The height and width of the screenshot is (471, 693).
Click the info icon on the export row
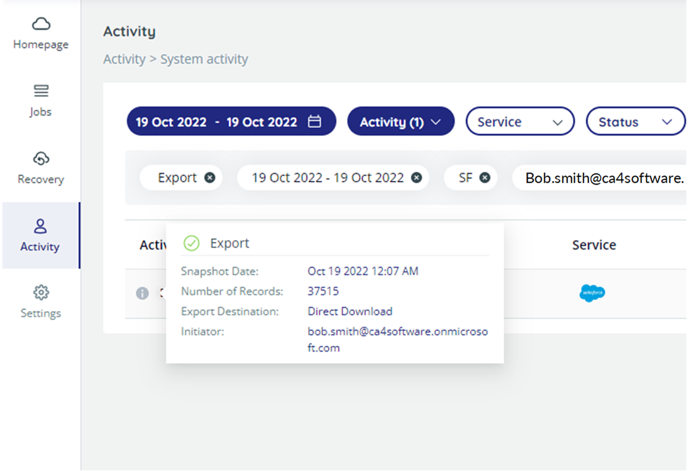coord(142,293)
